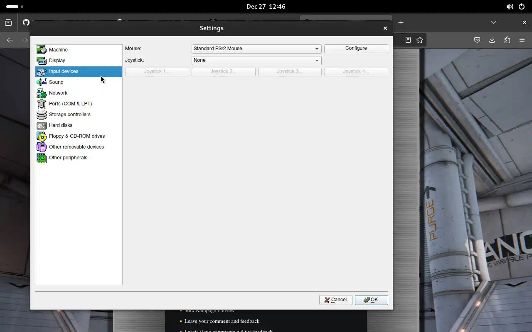
Task: Click the Display category icon
Action: pos(42,61)
